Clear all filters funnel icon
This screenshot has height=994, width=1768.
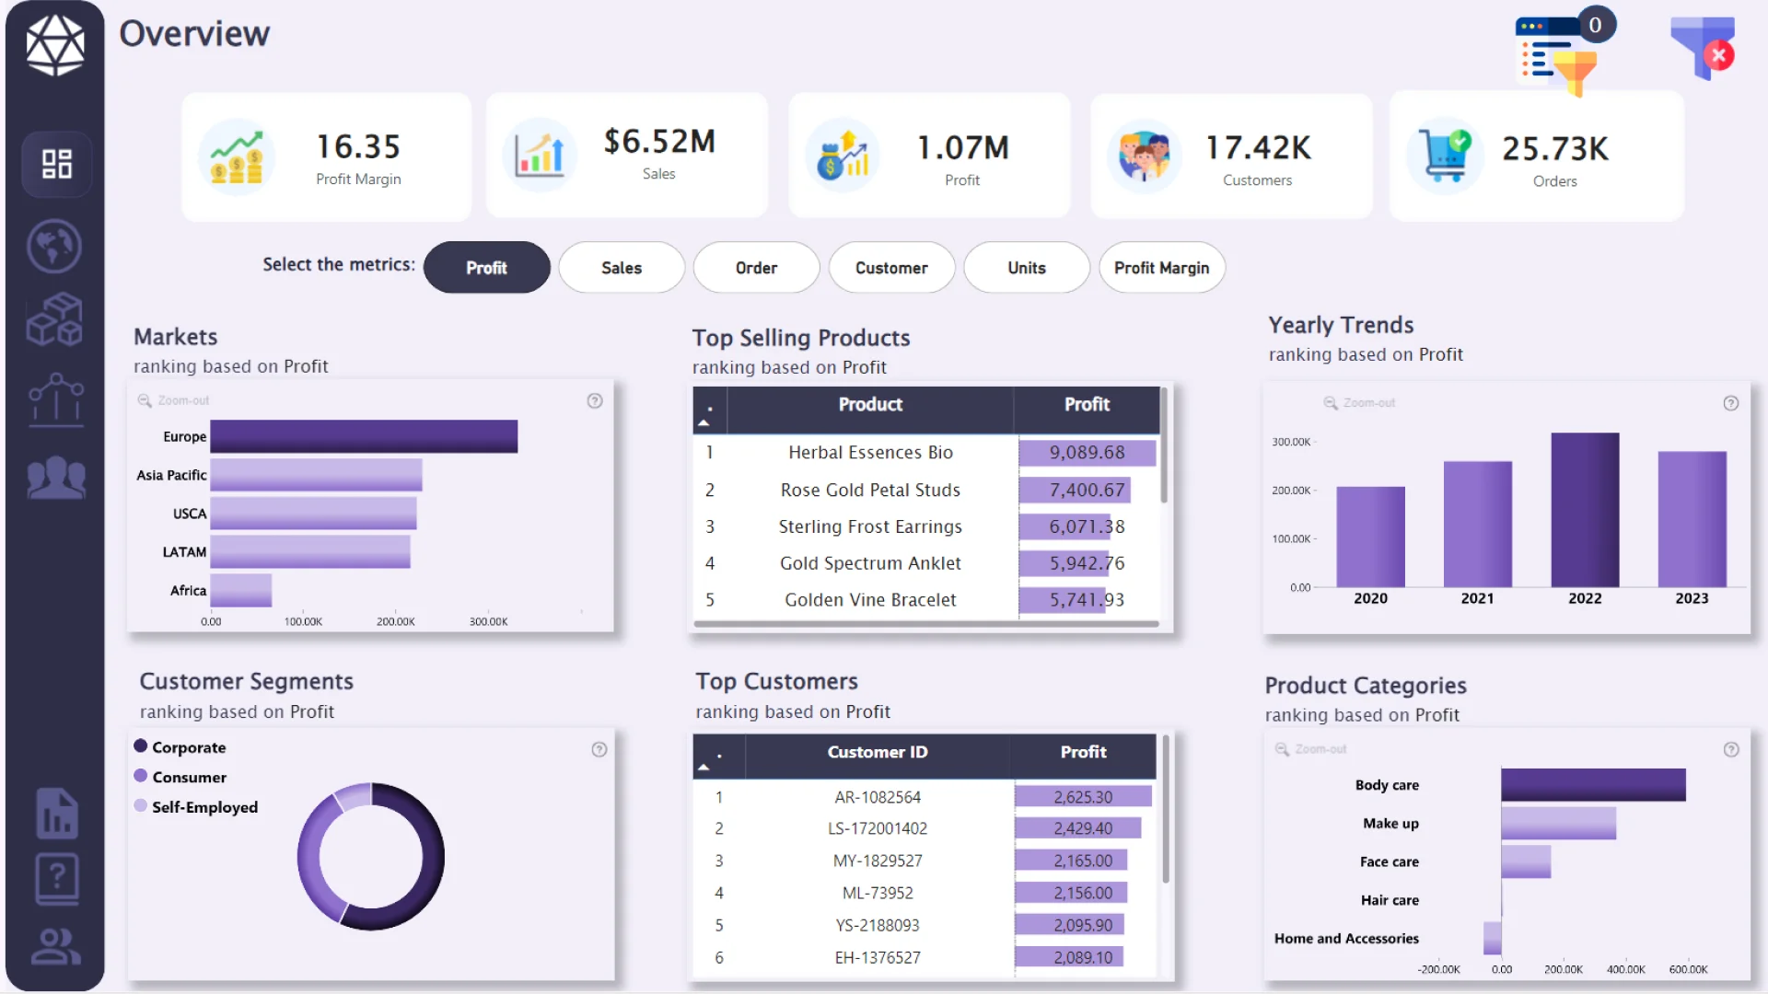pos(1704,48)
